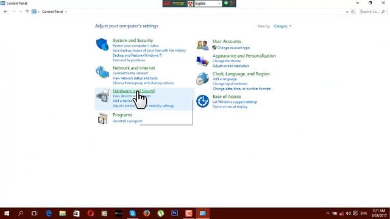
Task: Open System and Security category
Action: pyautogui.click(x=133, y=40)
